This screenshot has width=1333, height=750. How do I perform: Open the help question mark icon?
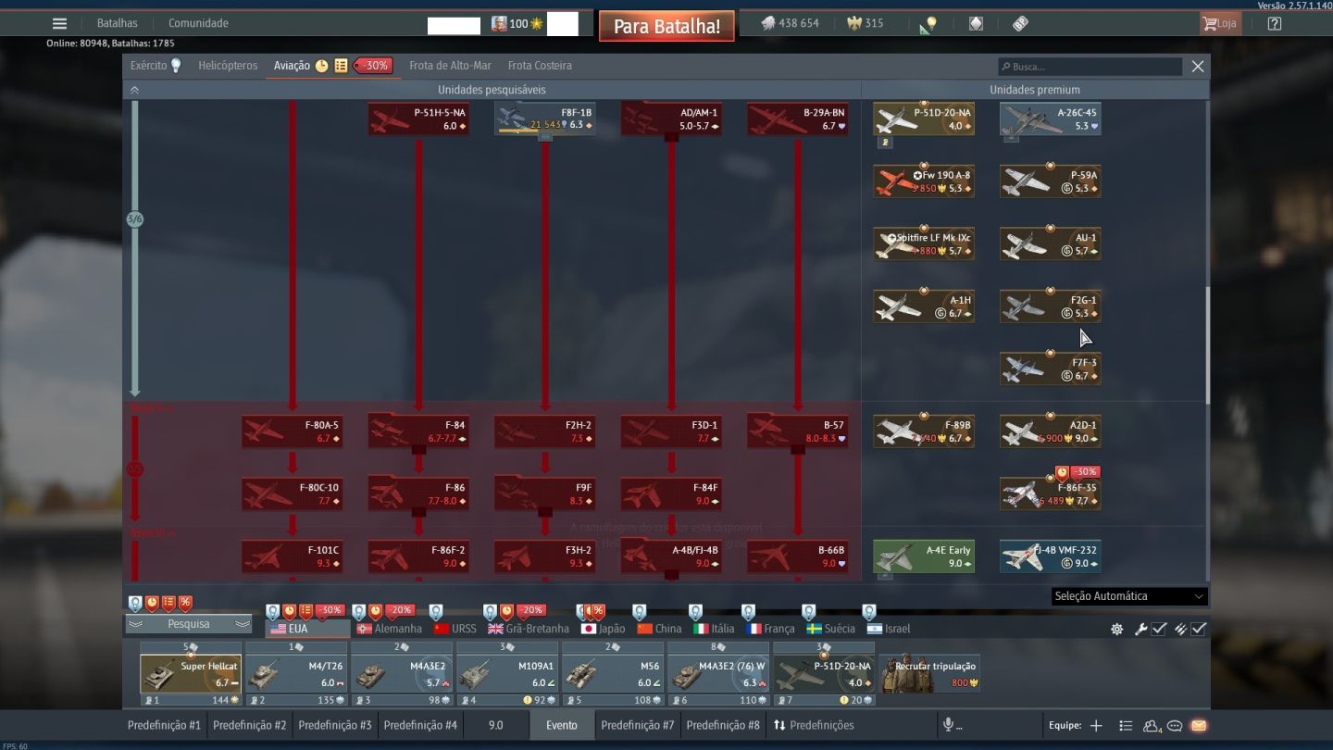point(1275,23)
